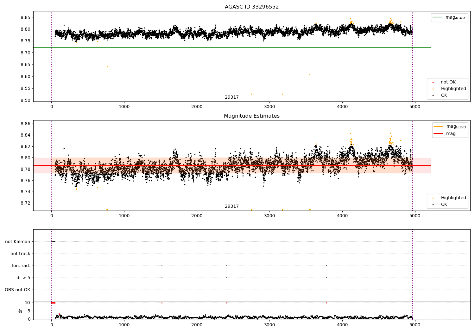Click the 'Ion. rad.' axis label
The height and width of the screenshot is (332, 475).
pyautogui.click(x=21, y=266)
